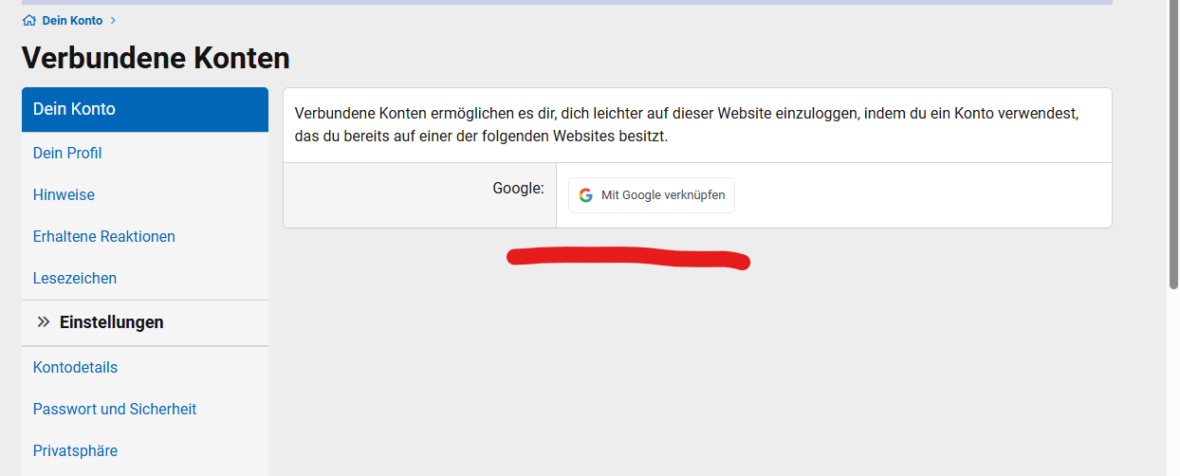Click the Verbundene Konten page heading

click(156, 58)
